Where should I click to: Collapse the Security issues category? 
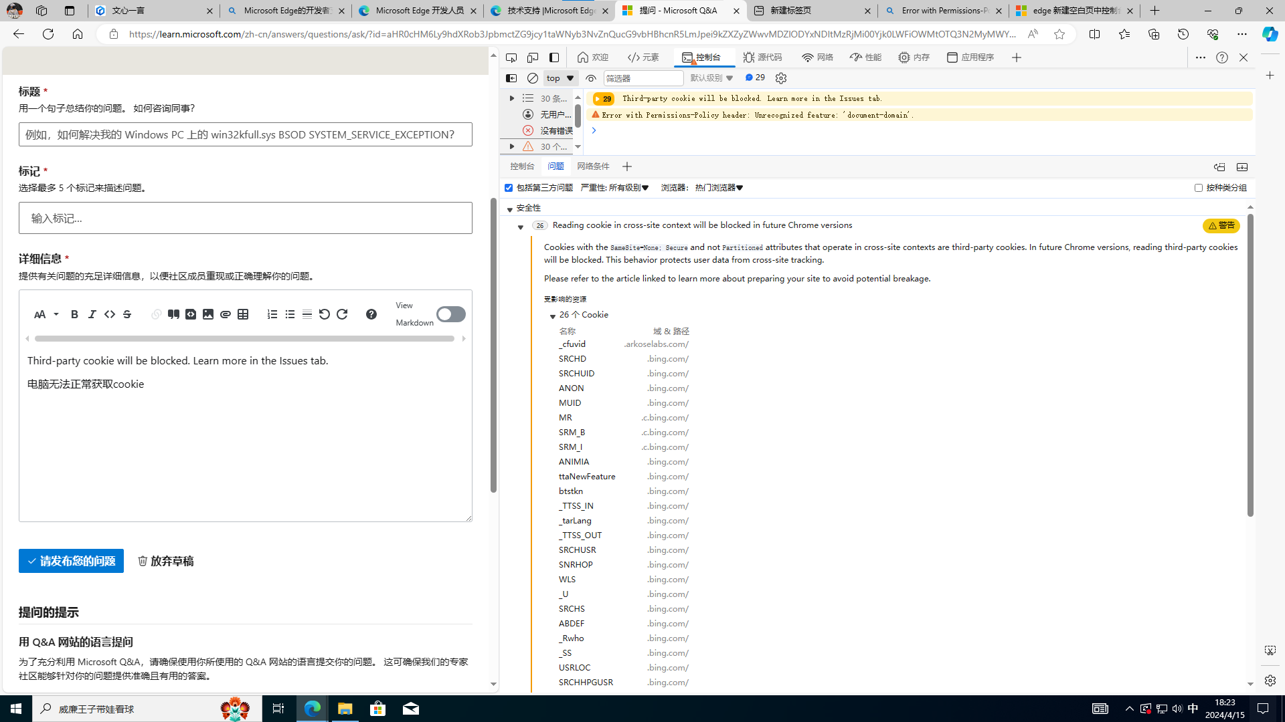pos(510,209)
